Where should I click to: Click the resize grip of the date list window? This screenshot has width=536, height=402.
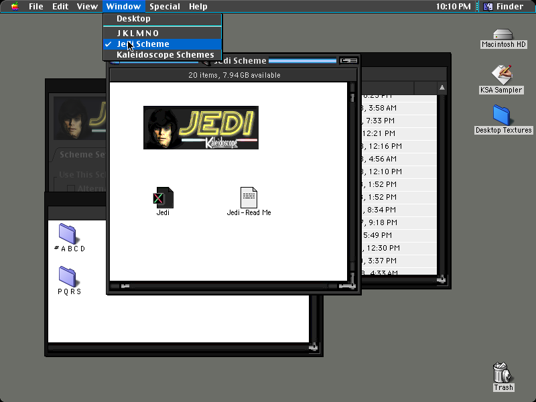point(442,279)
